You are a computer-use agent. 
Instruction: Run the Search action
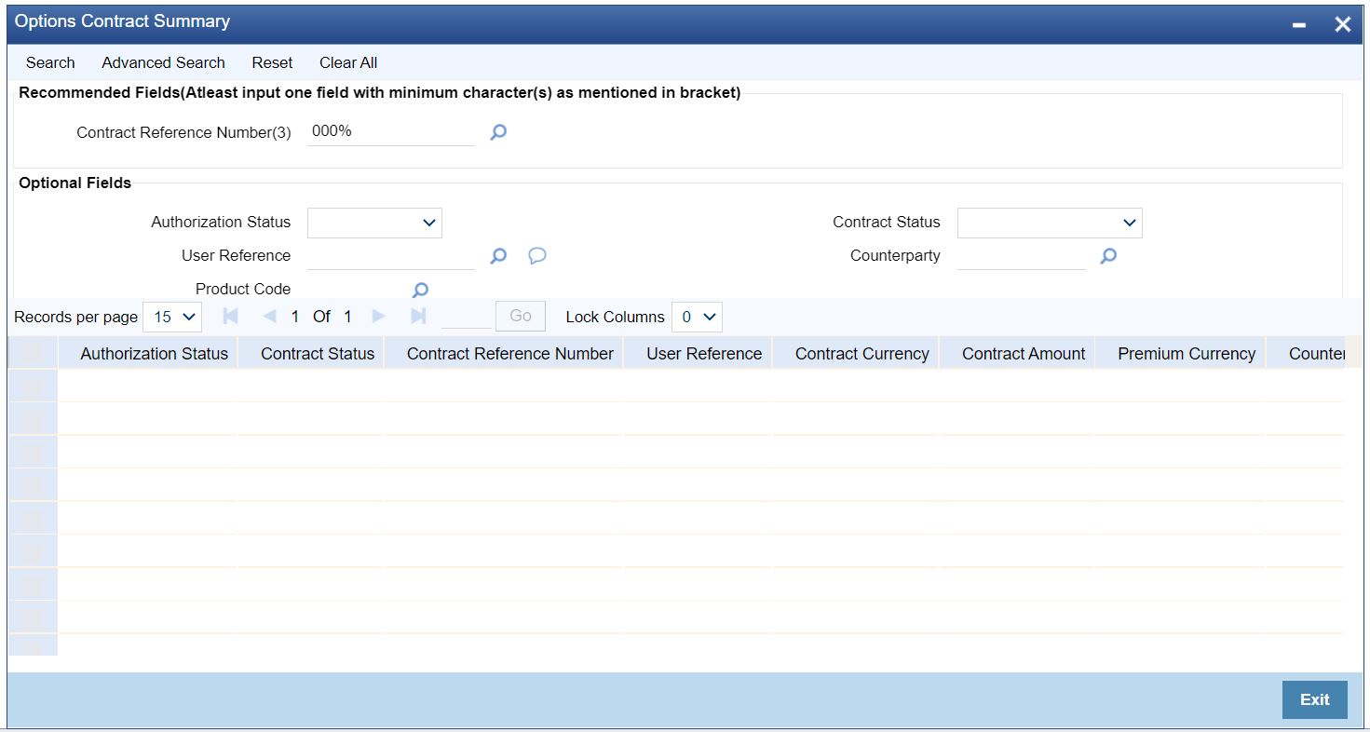click(x=50, y=62)
